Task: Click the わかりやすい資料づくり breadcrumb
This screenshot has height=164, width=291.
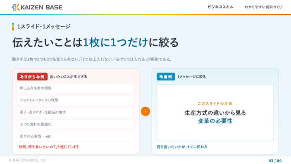Action: coord(263,7)
